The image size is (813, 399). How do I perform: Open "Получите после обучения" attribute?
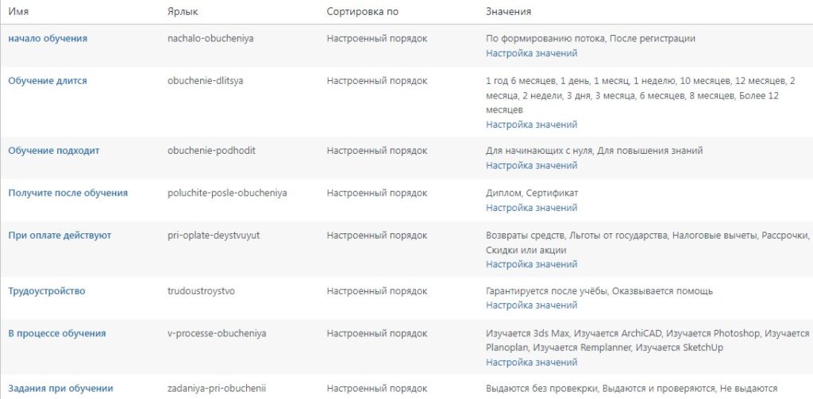coord(67,193)
